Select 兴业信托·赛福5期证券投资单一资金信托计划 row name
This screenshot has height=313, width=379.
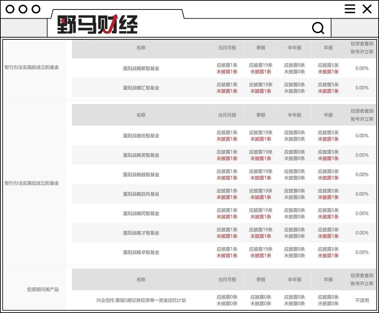tap(141, 300)
